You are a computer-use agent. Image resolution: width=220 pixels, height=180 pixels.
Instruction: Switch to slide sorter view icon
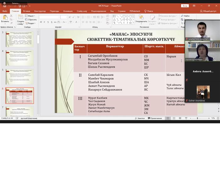[173, 118]
